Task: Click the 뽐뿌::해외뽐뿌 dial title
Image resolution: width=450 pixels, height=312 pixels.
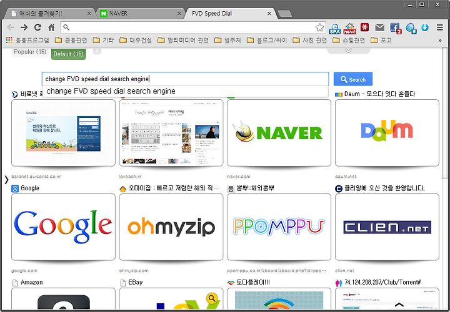Action: pos(255,188)
